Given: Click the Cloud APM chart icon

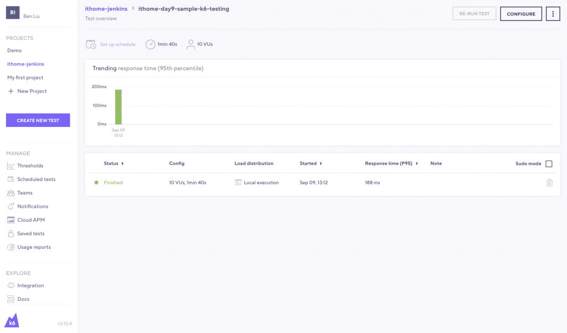Looking at the screenshot, I should (11, 220).
